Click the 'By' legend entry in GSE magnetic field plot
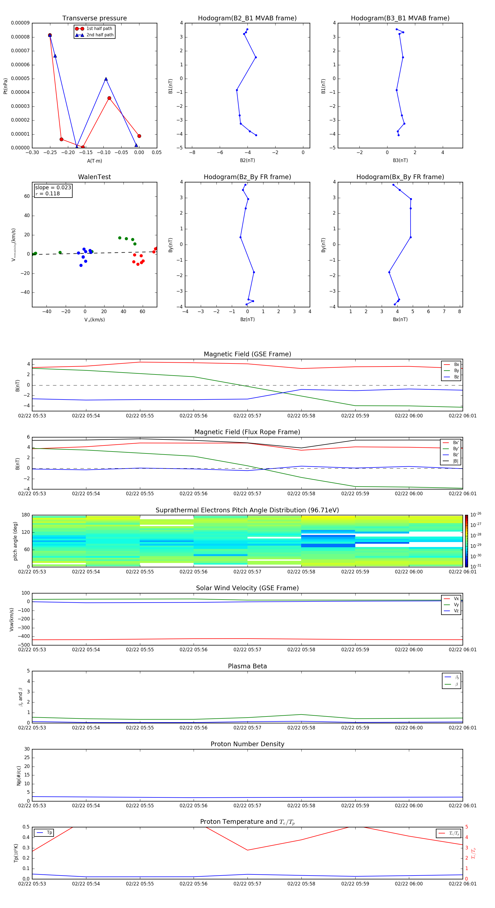The height and width of the screenshot is (908, 495). 451,370
